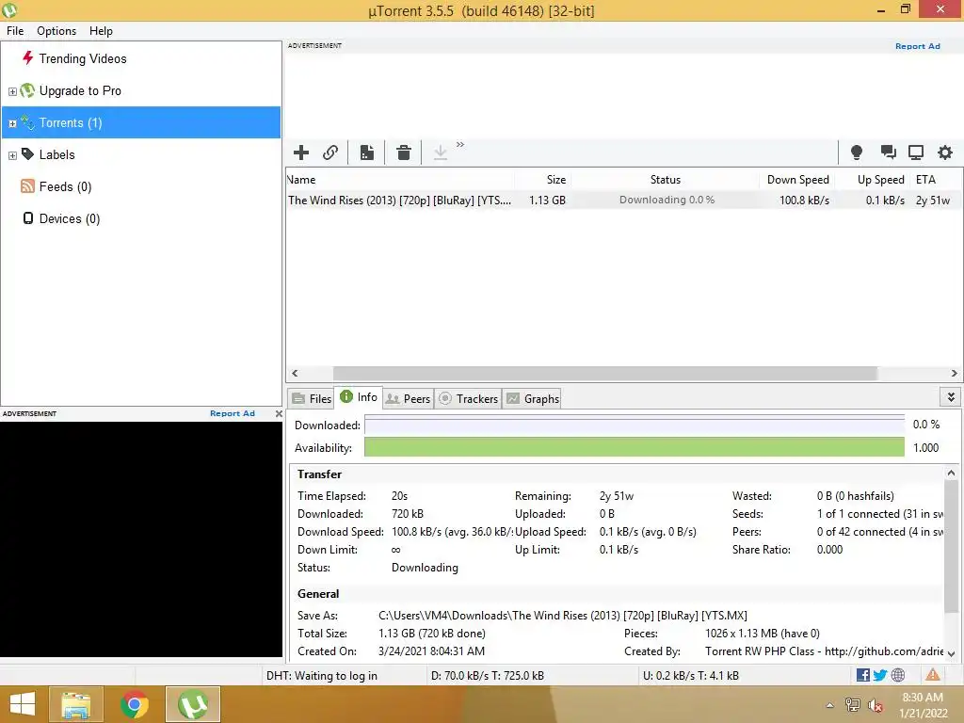Viewport: 964px width, 723px height.
Task: Click the Info pane scroll down arrow
Action: point(951,653)
